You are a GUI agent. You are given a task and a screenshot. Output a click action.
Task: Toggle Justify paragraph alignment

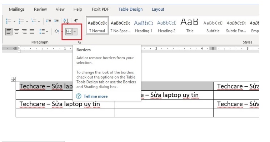(x=32, y=31)
